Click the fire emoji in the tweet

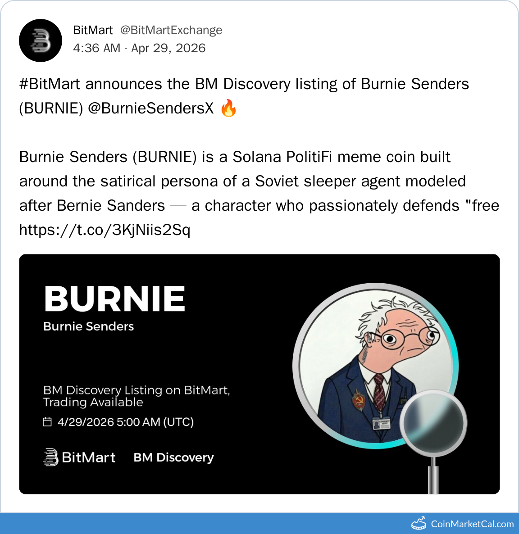click(x=229, y=109)
